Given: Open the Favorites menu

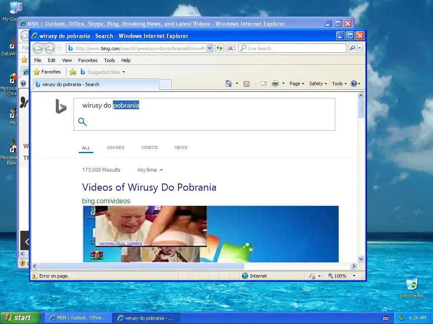Looking at the screenshot, I should coord(88,60).
